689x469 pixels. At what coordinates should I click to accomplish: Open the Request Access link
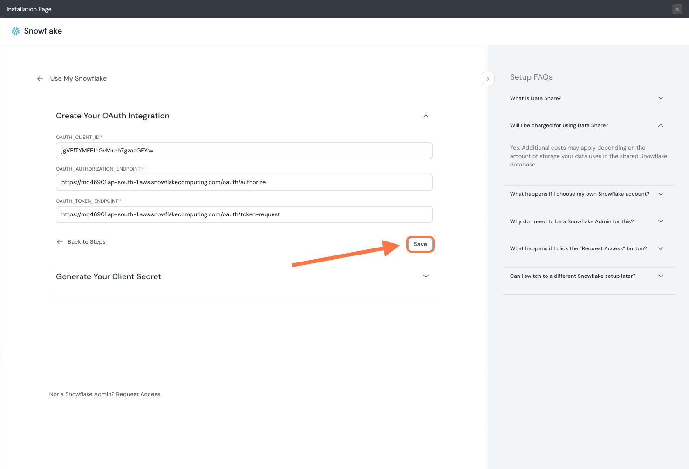[138, 394]
